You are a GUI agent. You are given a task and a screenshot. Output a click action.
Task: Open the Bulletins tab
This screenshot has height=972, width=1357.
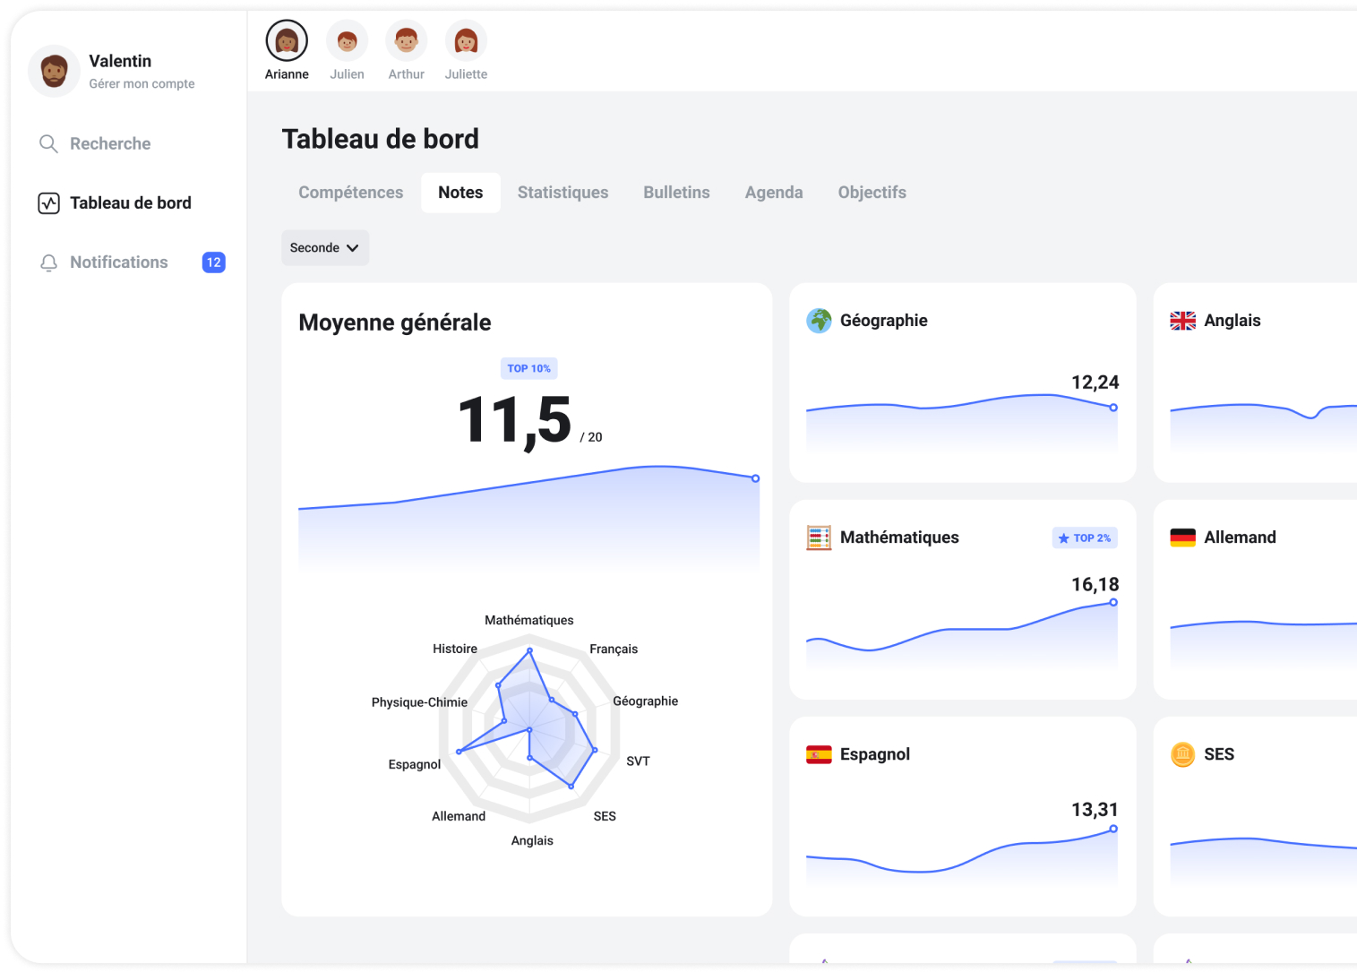click(x=676, y=192)
